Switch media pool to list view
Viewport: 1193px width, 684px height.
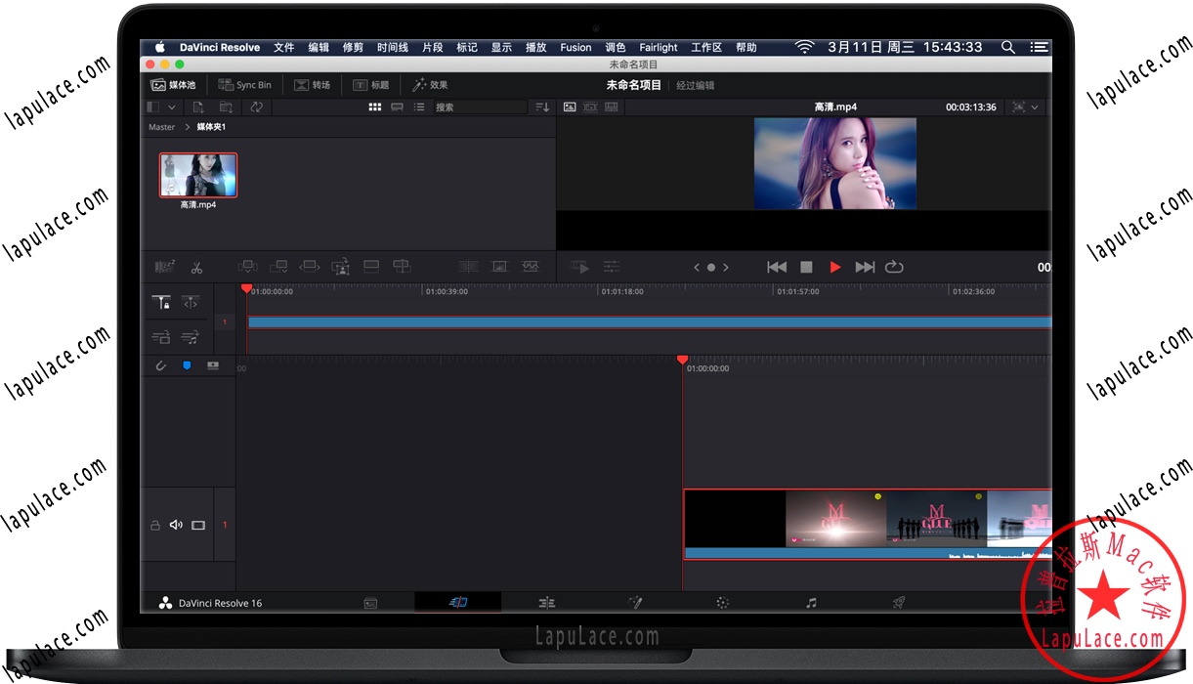[x=419, y=107]
